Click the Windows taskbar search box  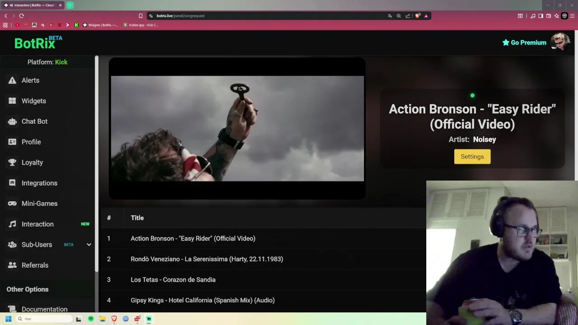click(x=44, y=319)
